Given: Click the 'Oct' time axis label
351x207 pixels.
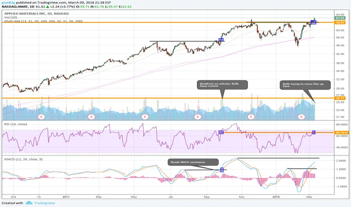Looking at the screenshot, I should click(14, 197).
